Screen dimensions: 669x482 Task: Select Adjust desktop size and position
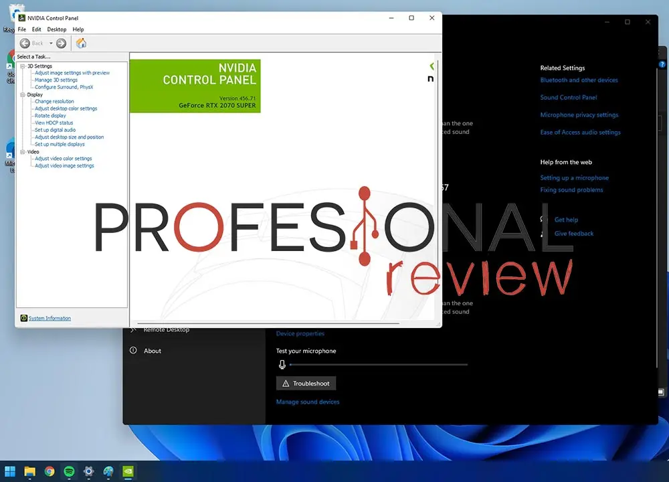tap(69, 137)
